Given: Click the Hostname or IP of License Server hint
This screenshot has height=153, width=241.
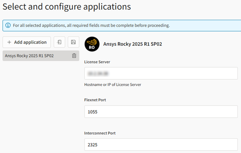Looking at the screenshot, I should [x=113, y=85].
